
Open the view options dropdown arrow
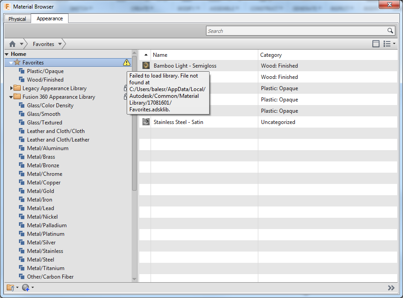pyautogui.click(x=393, y=43)
